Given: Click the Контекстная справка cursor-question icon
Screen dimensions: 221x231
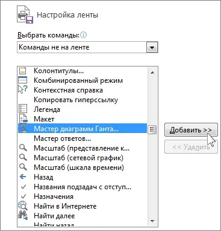Looking at the screenshot, I should click(x=23, y=89).
